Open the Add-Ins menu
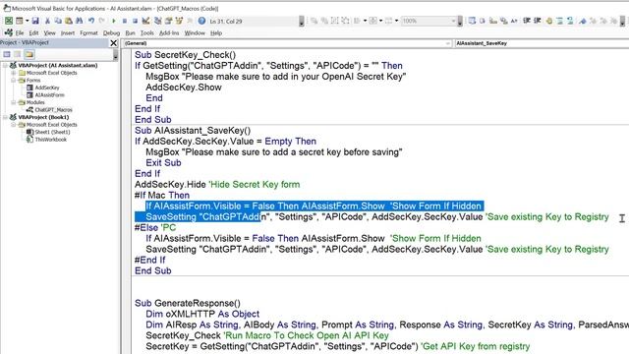 coord(169,32)
